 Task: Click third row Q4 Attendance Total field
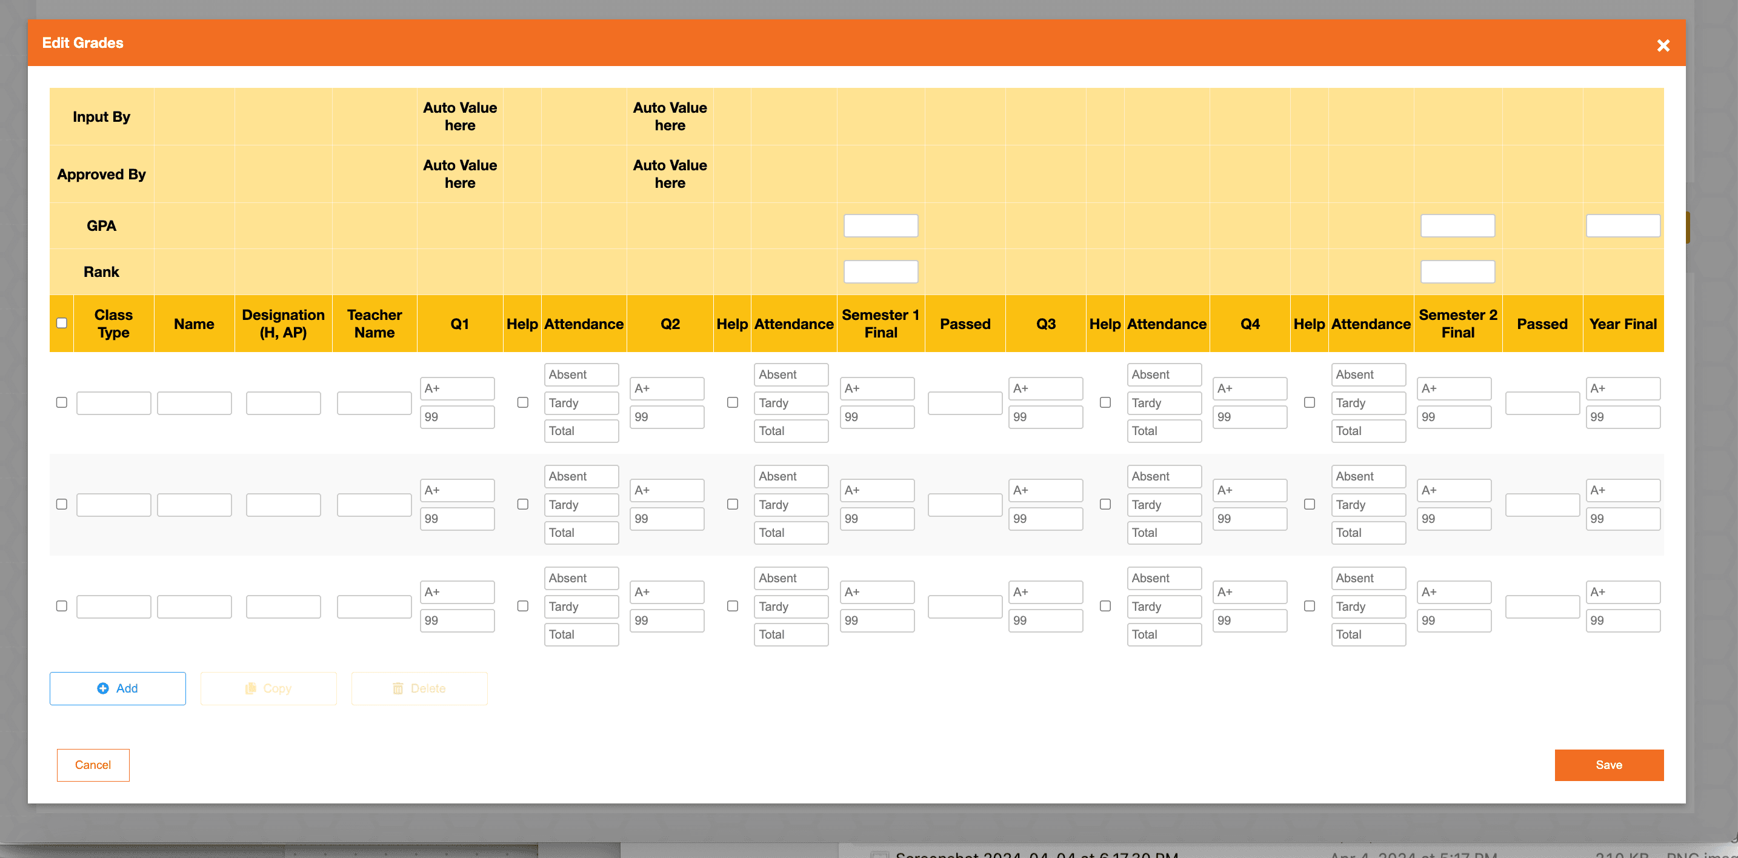[x=1368, y=635]
